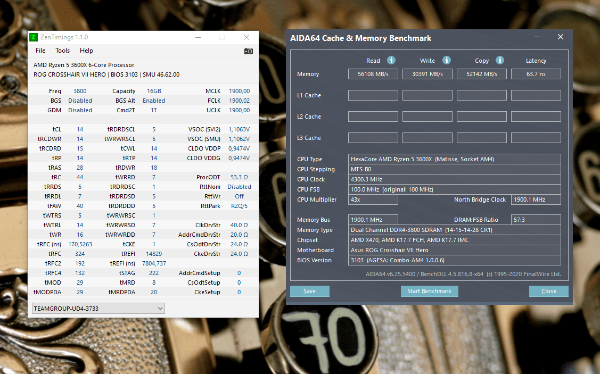
Task: Click the tRFC (ns) value 170,5263
Action: (x=80, y=244)
